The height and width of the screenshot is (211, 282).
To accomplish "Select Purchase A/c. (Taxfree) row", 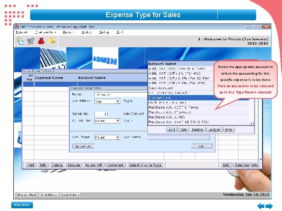I will click(x=199, y=112).
